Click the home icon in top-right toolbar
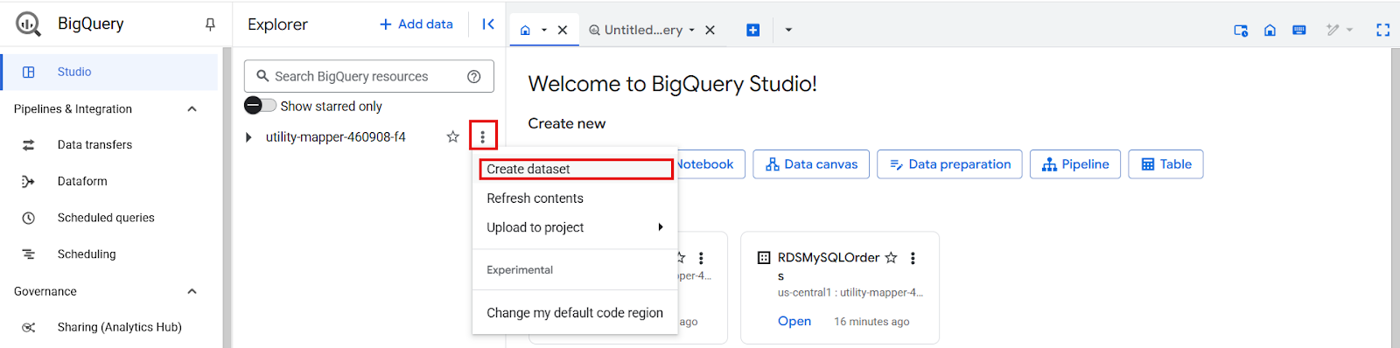The height and width of the screenshot is (348, 1400). tap(1270, 30)
